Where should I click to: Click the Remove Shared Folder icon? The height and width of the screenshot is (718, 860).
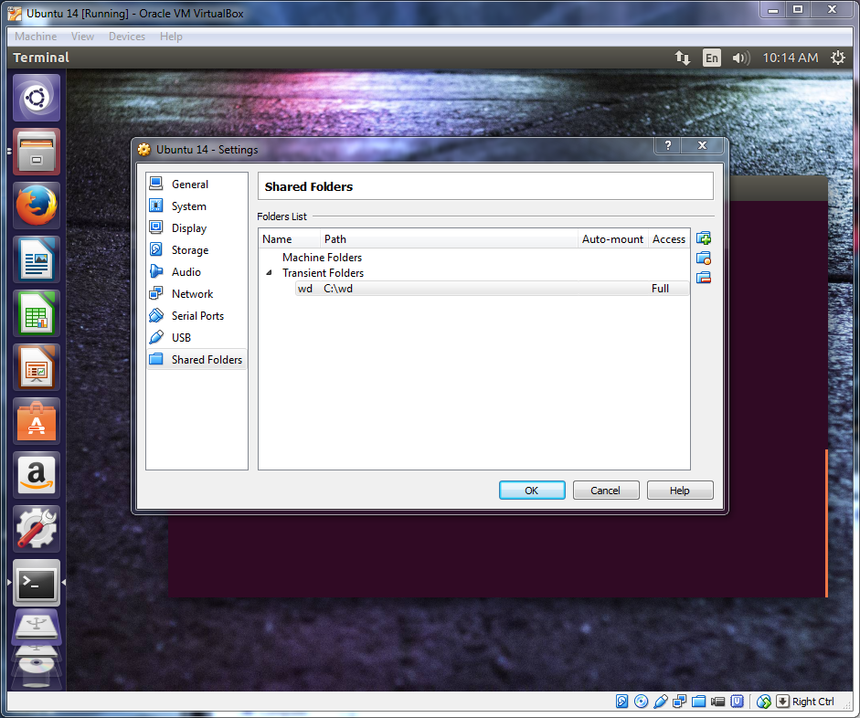point(704,278)
